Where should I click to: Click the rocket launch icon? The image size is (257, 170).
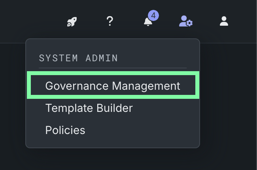72,22
